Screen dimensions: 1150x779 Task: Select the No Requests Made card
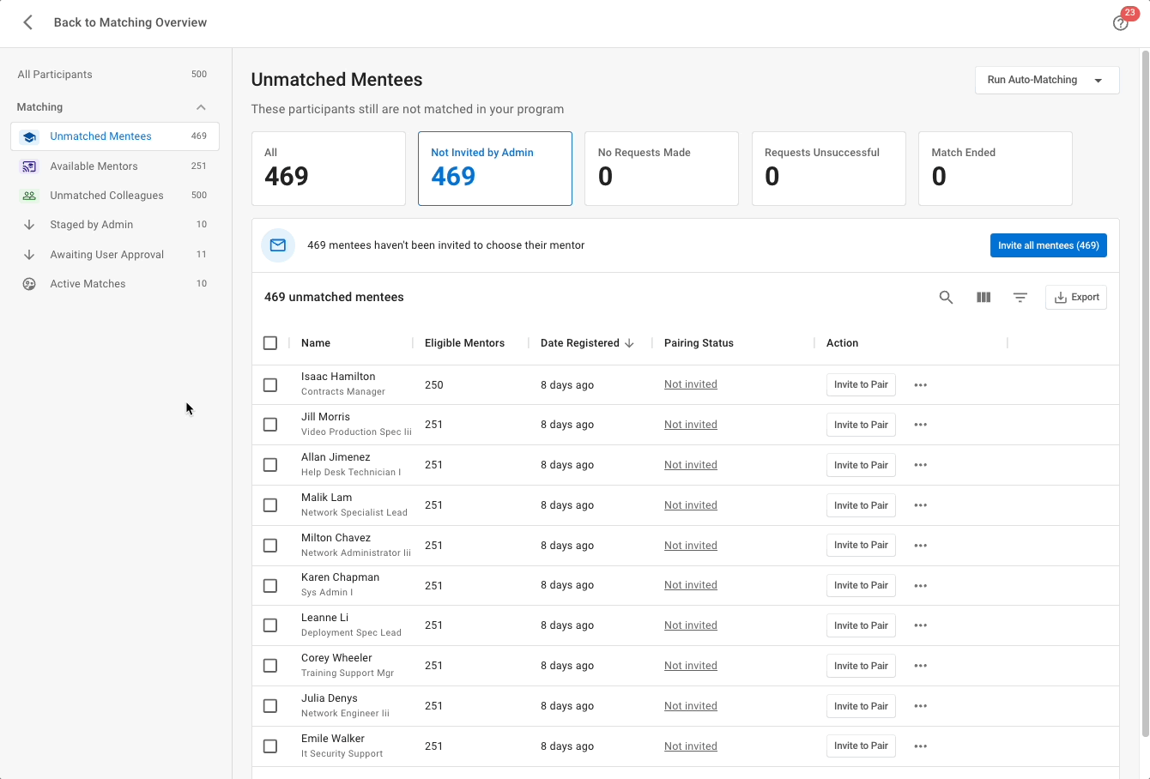tap(662, 168)
